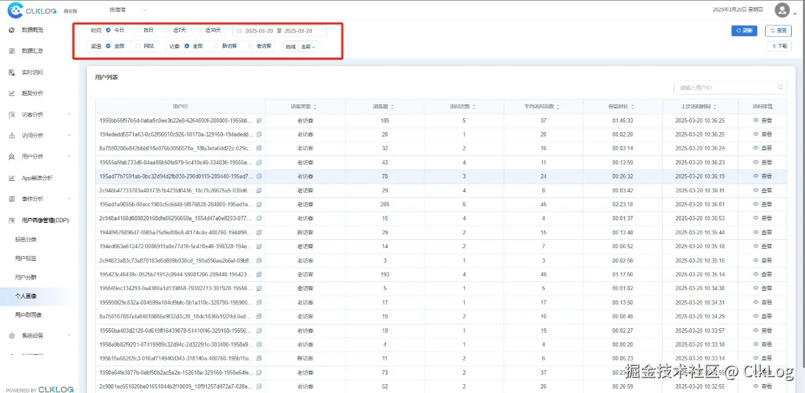Open the 标签分类 submenu item
The height and width of the screenshot is (393, 805).
coord(26,239)
